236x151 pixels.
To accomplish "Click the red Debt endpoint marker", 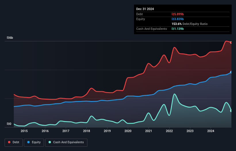I will tap(231, 43).
